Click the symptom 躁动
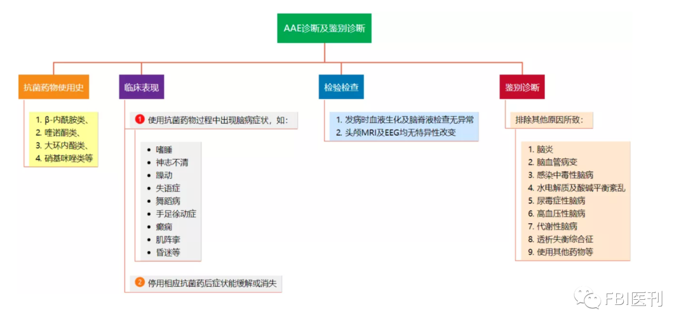 click(164, 176)
